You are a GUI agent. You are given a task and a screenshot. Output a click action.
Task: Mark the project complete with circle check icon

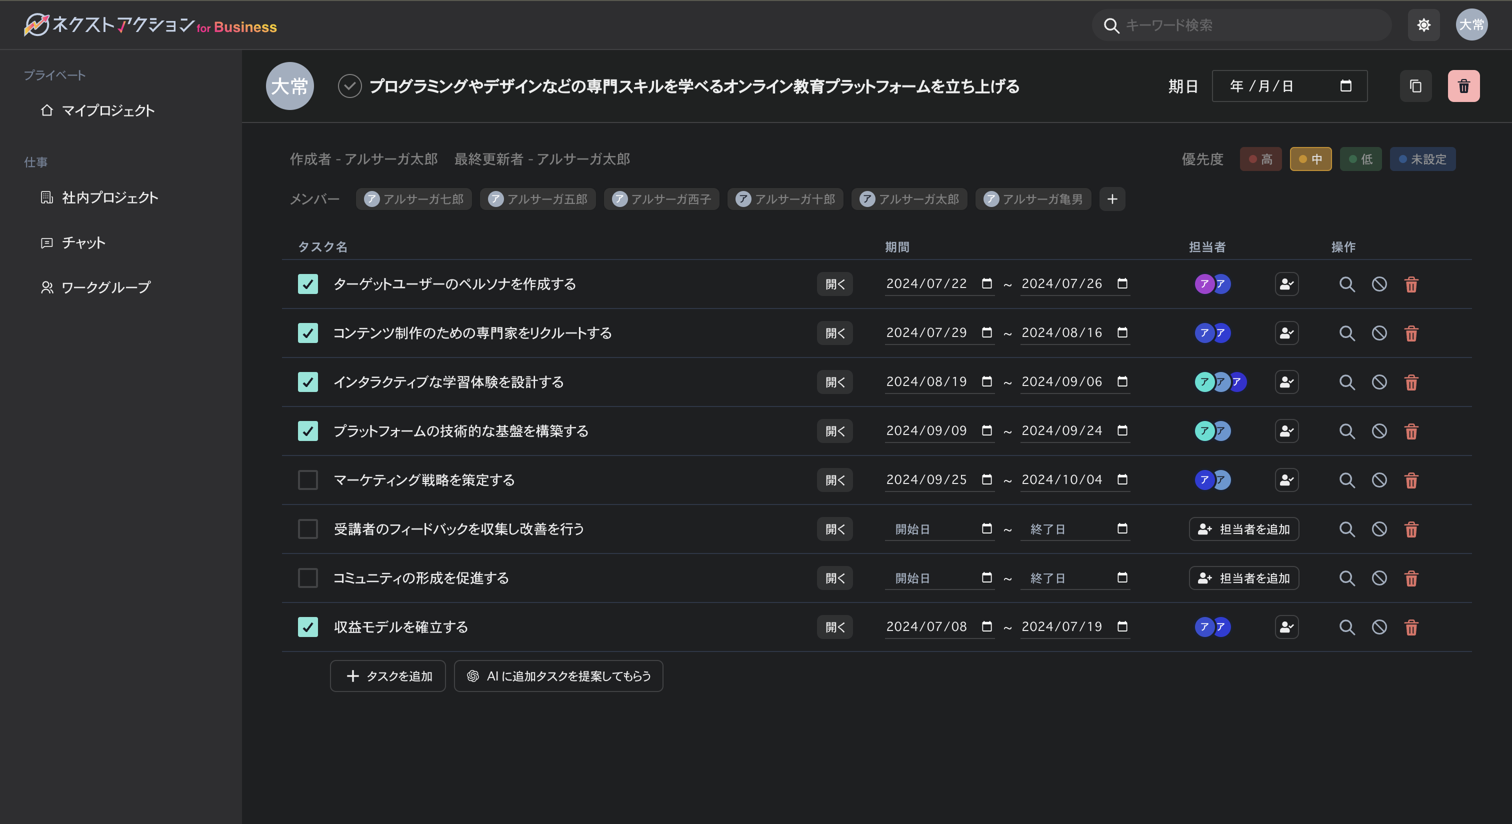point(350,86)
